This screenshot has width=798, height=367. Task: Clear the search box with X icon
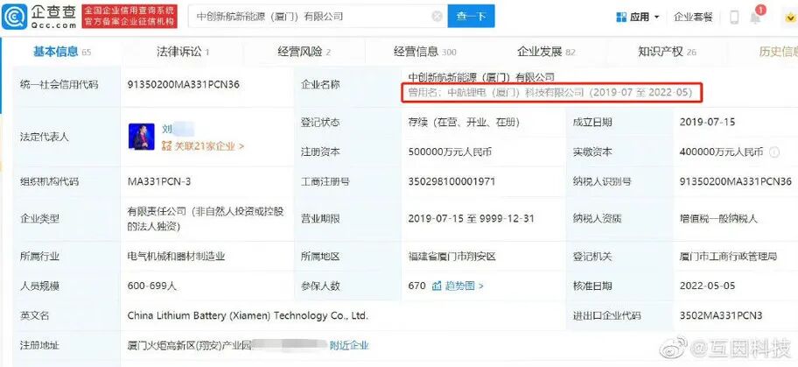[x=437, y=17]
